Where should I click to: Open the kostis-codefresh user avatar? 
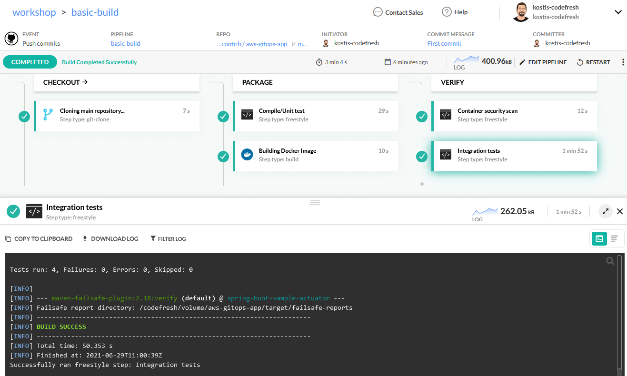click(x=521, y=12)
